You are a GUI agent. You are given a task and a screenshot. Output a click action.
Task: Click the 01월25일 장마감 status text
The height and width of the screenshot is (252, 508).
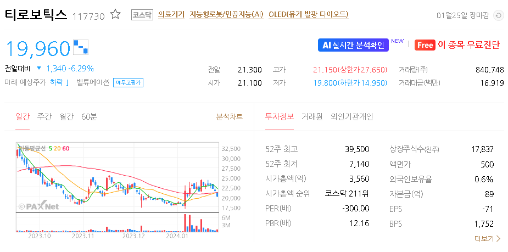[462, 15]
